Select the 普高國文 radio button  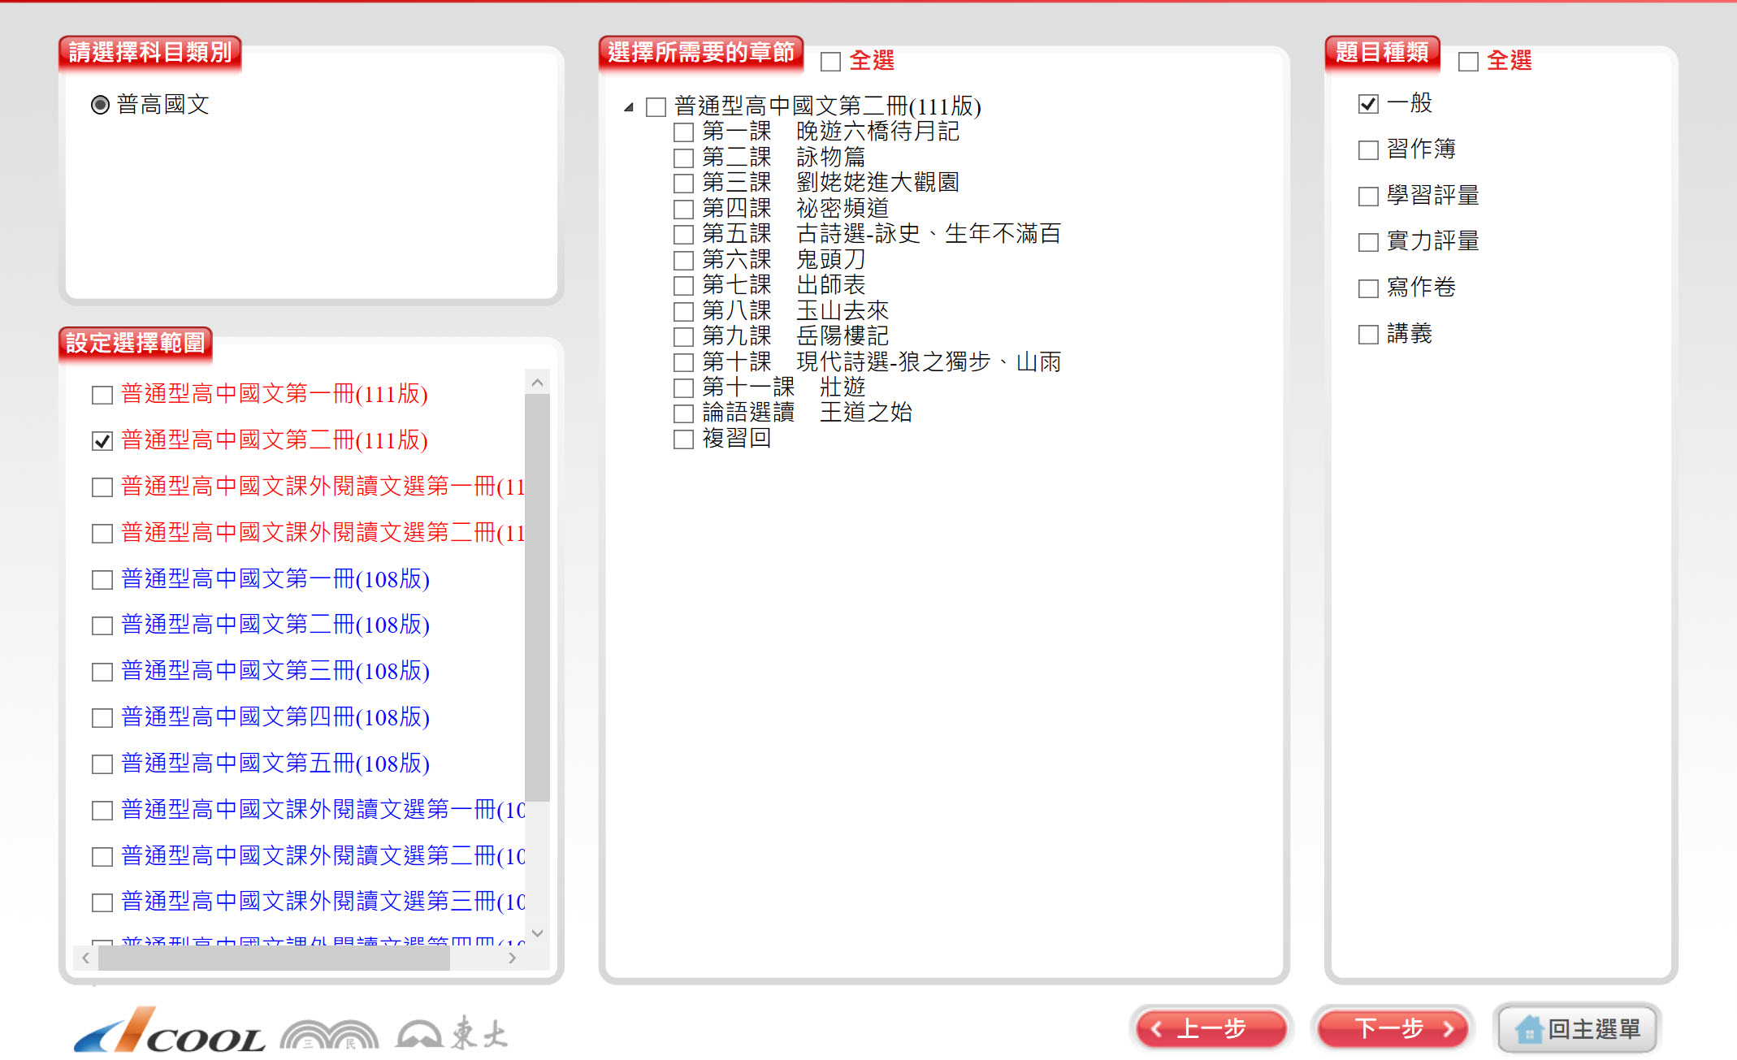pyautogui.click(x=100, y=105)
